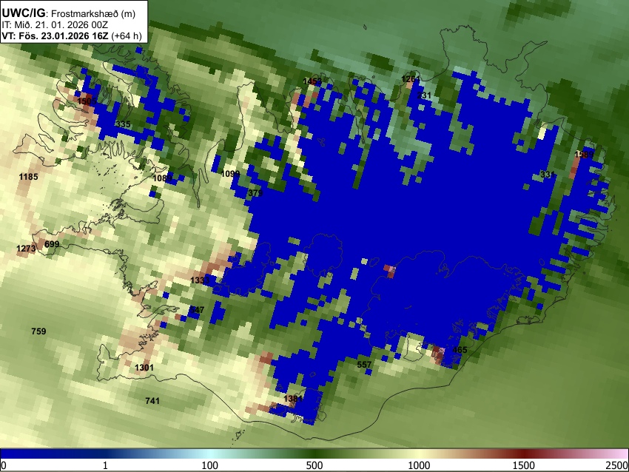Select the 699 value label
The width and height of the screenshot is (629, 472).
click(52, 244)
